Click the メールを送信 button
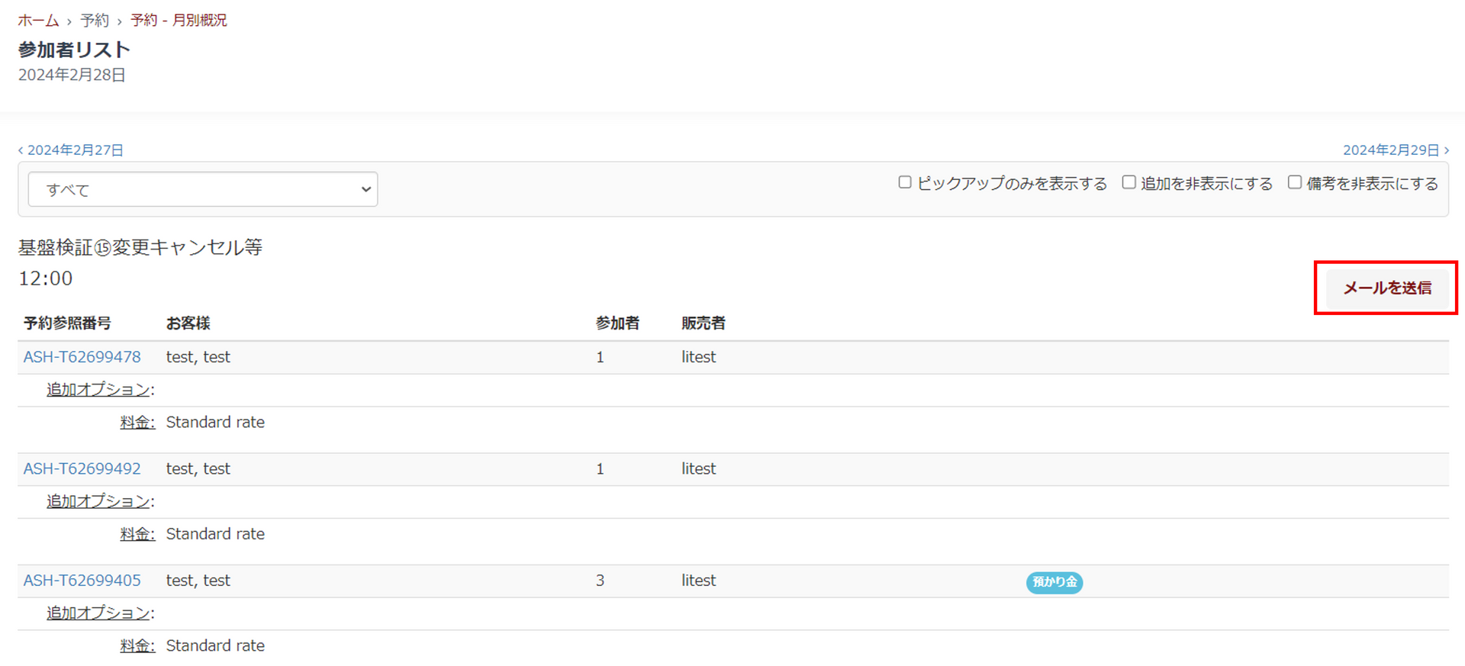 pyautogui.click(x=1386, y=288)
